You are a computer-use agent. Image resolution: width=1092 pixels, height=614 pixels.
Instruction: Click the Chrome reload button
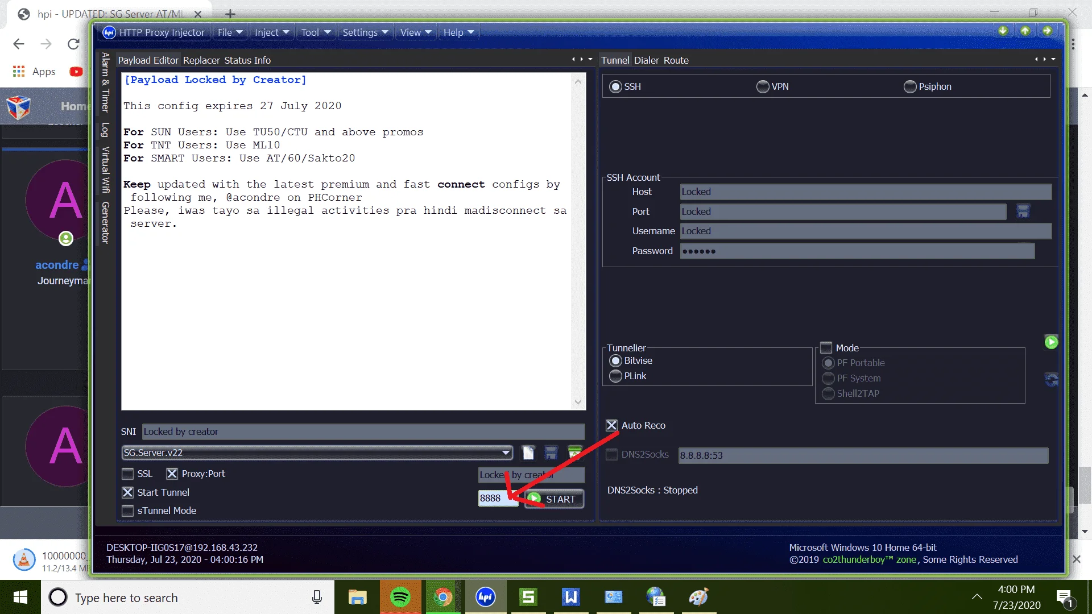tap(73, 44)
